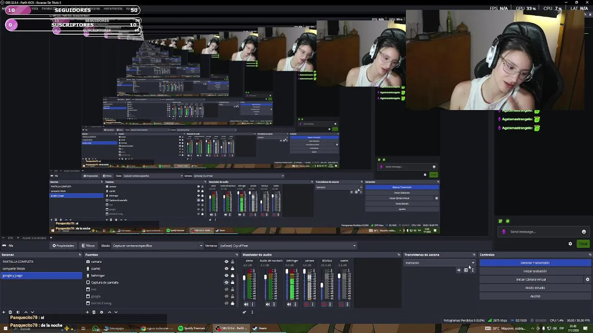Move selected scene up
The image size is (593, 333).
click(25, 312)
